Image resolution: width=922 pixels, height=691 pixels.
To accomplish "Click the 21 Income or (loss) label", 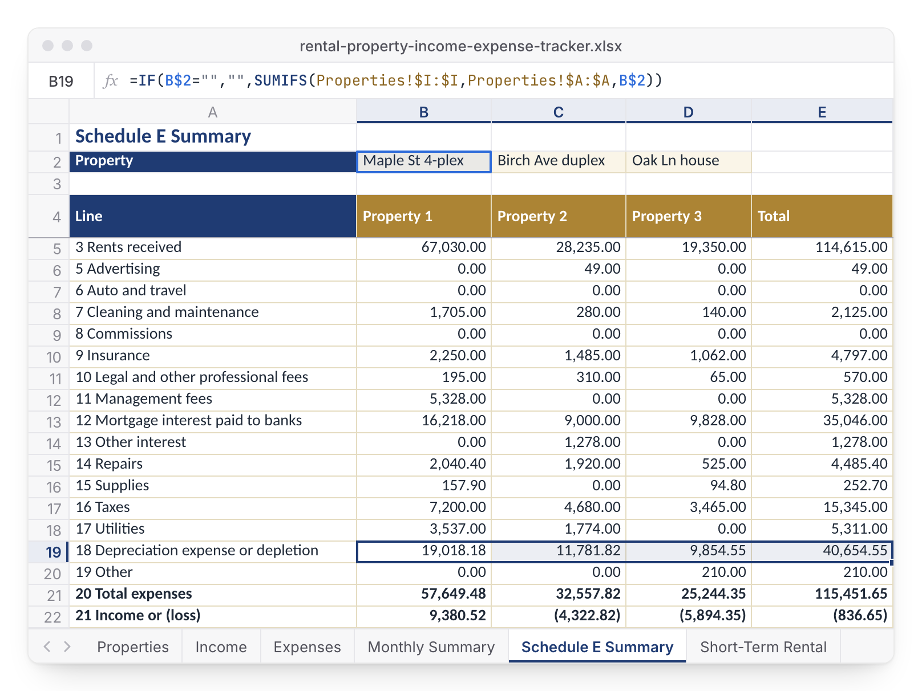I will [x=138, y=615].
